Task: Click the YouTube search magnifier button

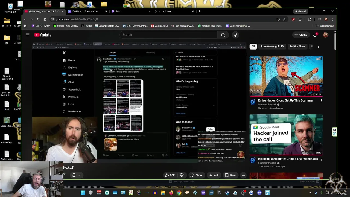Action: tap(223, 35)
